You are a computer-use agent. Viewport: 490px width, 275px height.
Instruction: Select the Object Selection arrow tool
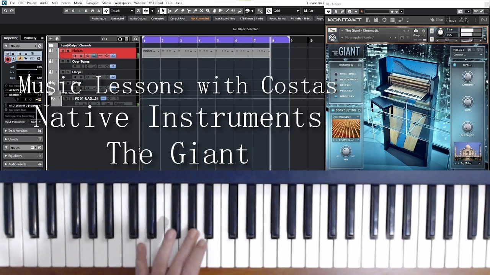click(x=163, y=11)
